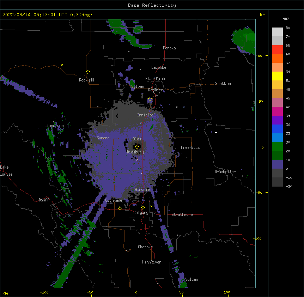The width and height of the screenshot is (304, 297).
Task: Pick the green legend band between 30 and 20
Action: point(277,147)
